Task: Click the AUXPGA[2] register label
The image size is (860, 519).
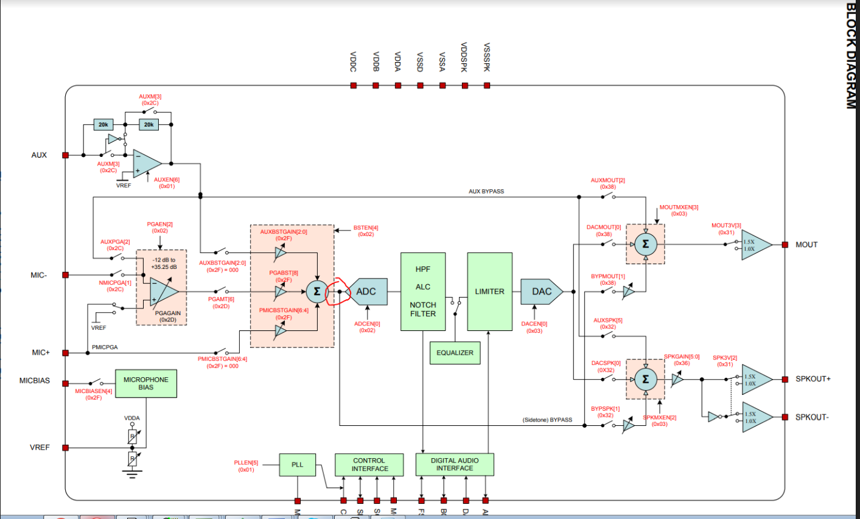Action: (115, 245)
